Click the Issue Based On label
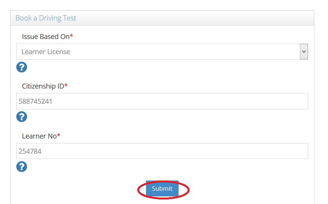The height and width of the screenshot is (204, 328). pos(46,37)
